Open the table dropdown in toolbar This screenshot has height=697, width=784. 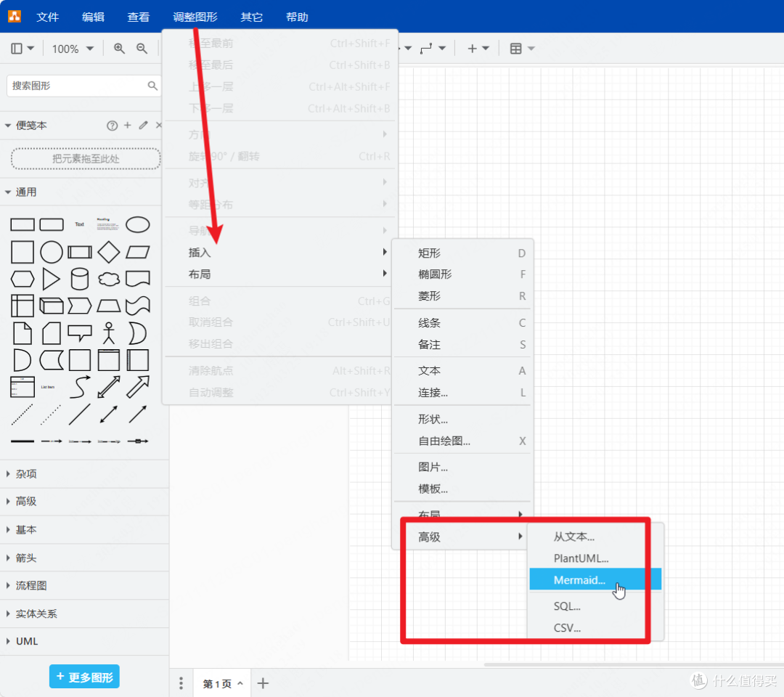coord(522,49)
